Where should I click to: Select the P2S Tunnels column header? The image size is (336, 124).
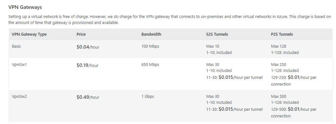tap(282, 34)
